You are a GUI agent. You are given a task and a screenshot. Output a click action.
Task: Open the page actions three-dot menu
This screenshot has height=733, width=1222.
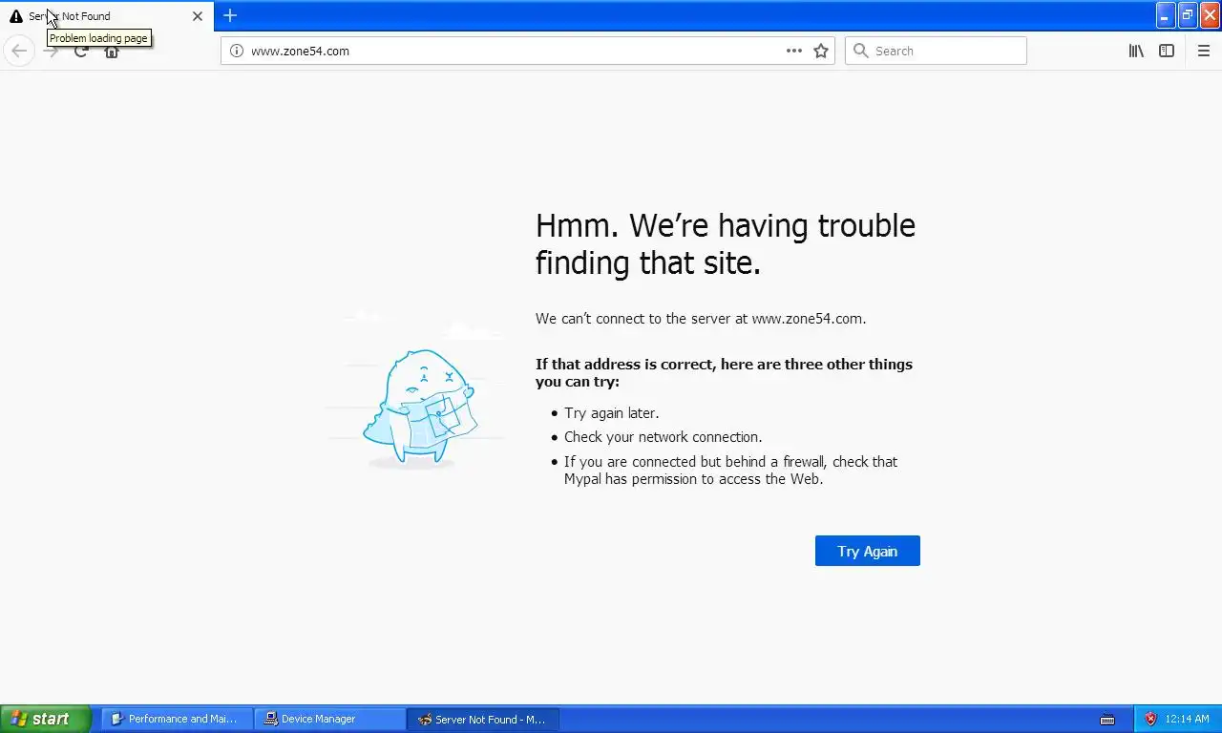(794, 51)
